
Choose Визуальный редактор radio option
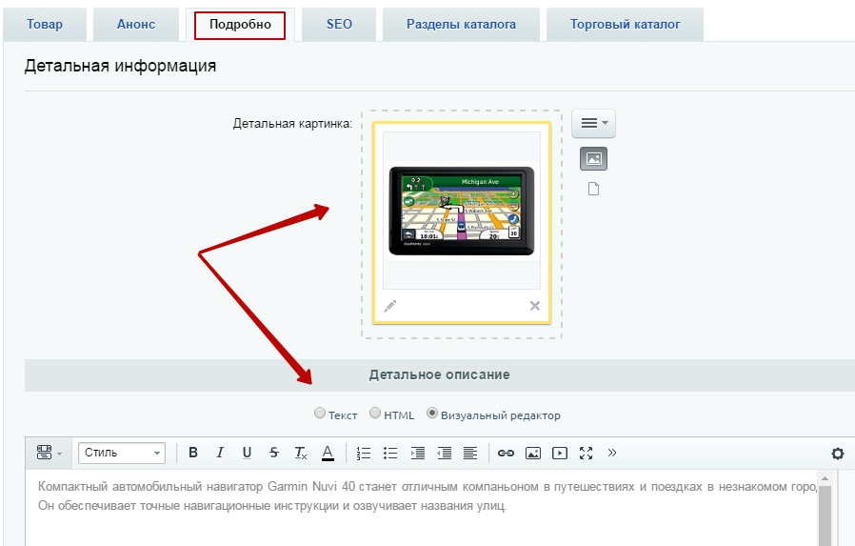432,413
